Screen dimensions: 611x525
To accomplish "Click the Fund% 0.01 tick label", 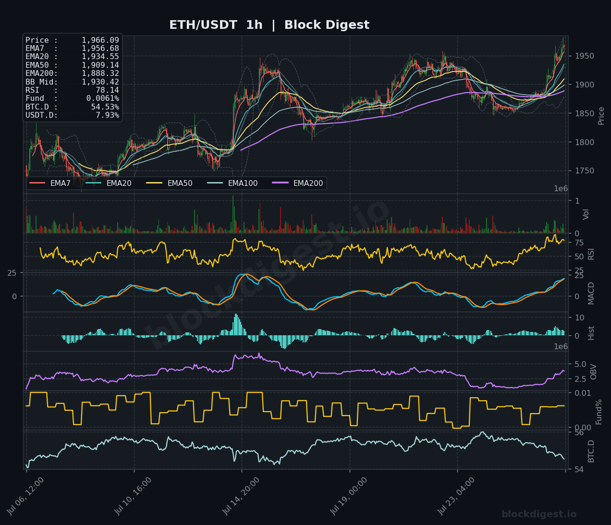I will tap(583, 393).
